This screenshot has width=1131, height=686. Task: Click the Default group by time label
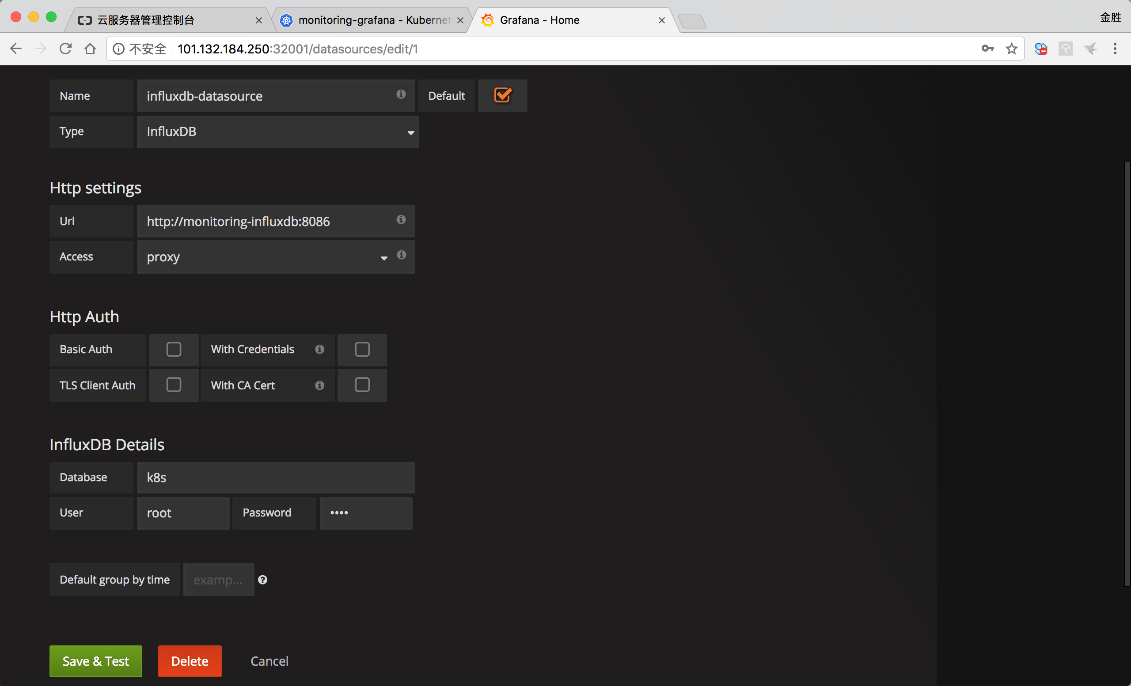click(x=115, y=580)
